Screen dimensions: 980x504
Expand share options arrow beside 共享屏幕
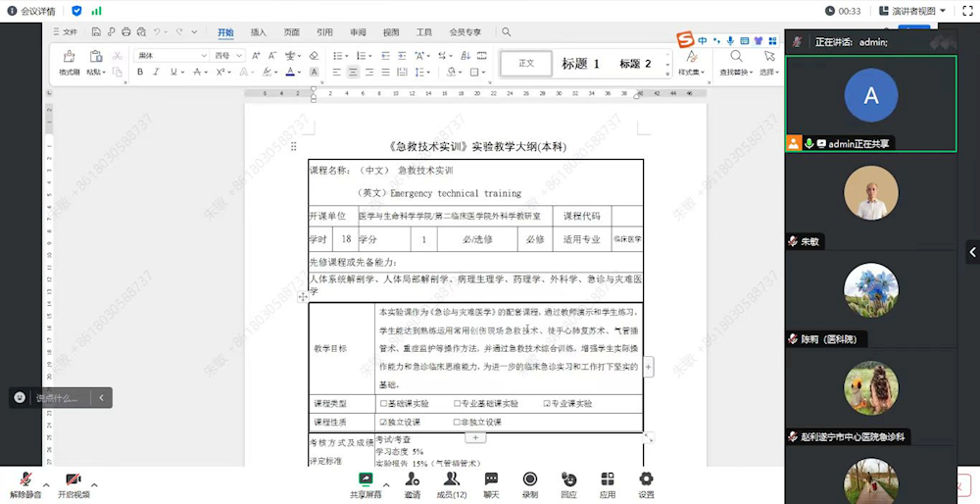[386, 484]
